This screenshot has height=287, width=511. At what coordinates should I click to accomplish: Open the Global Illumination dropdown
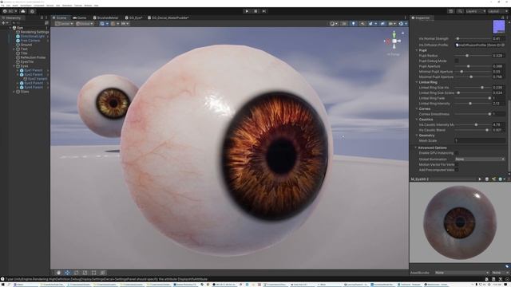point(480,159)
